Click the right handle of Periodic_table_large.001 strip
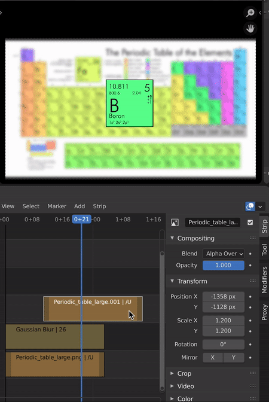269x402 pixels. [140, 309]
